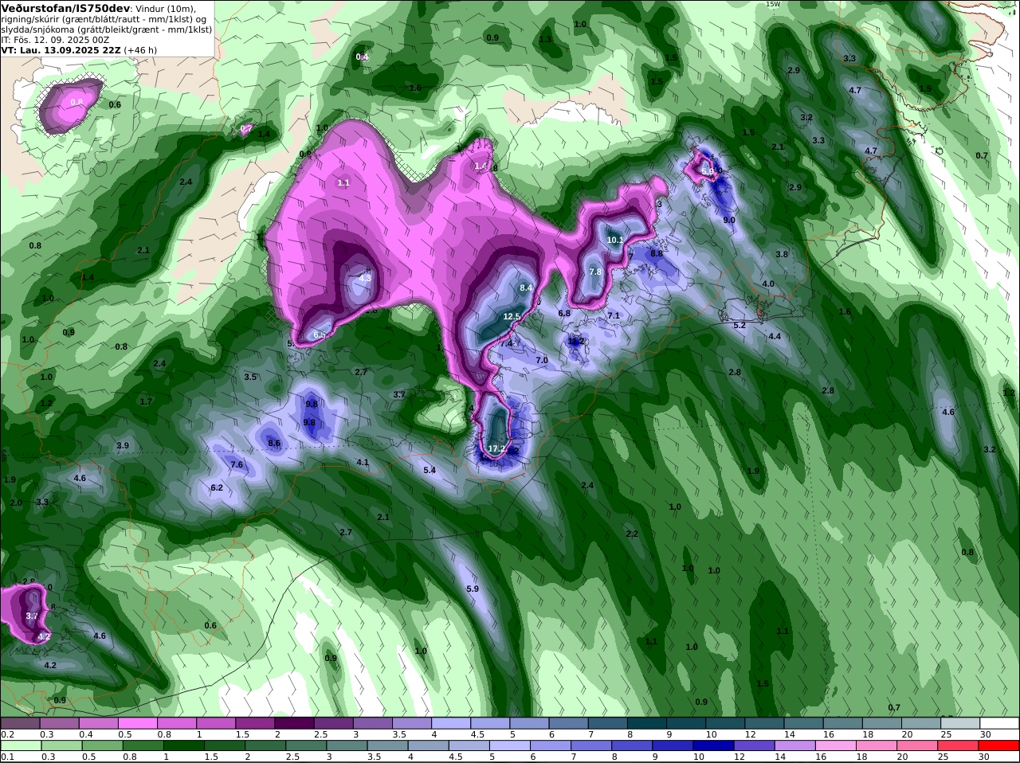Click the 6.4 label in the pink region
This screenshot has height=763, width=1020.
coord(320,335)
